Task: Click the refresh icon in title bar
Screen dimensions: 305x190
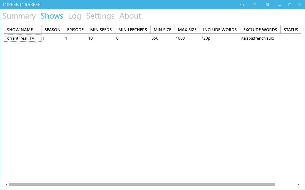Action: 242,5
